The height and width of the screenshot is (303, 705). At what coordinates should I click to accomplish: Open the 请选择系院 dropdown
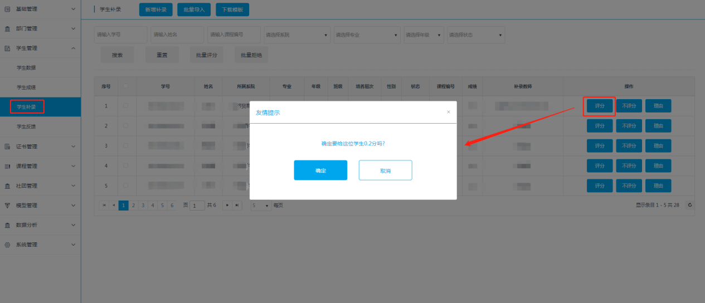[x=297, y=35]
